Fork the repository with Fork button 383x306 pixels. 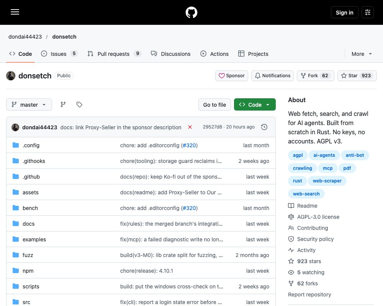point(315,76)
